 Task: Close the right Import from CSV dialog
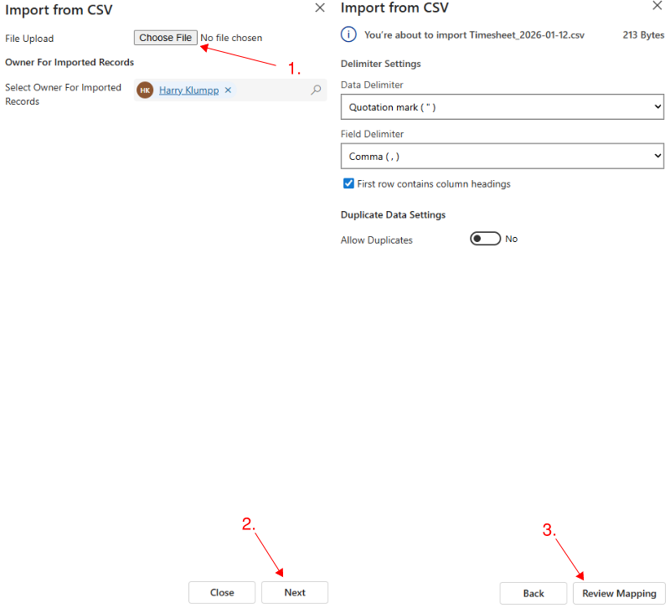tap(657, 8)
